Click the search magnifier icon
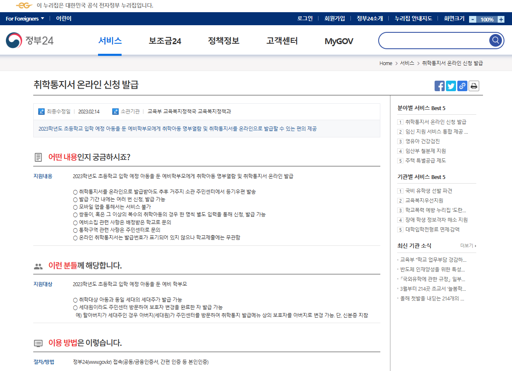The width and height of the screenshot is (512, 371). tap(495, 40)
